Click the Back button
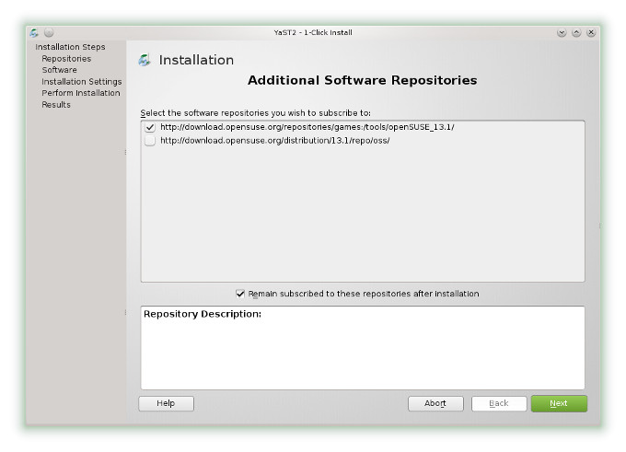The height and width of the screenshot is (452, 626). 499,403
